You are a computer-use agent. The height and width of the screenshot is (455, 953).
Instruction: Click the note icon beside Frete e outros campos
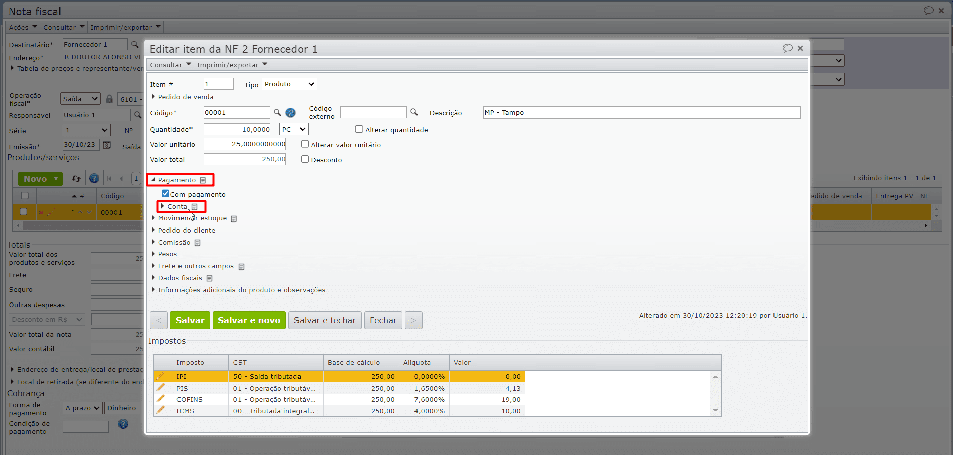coord(241,267)
